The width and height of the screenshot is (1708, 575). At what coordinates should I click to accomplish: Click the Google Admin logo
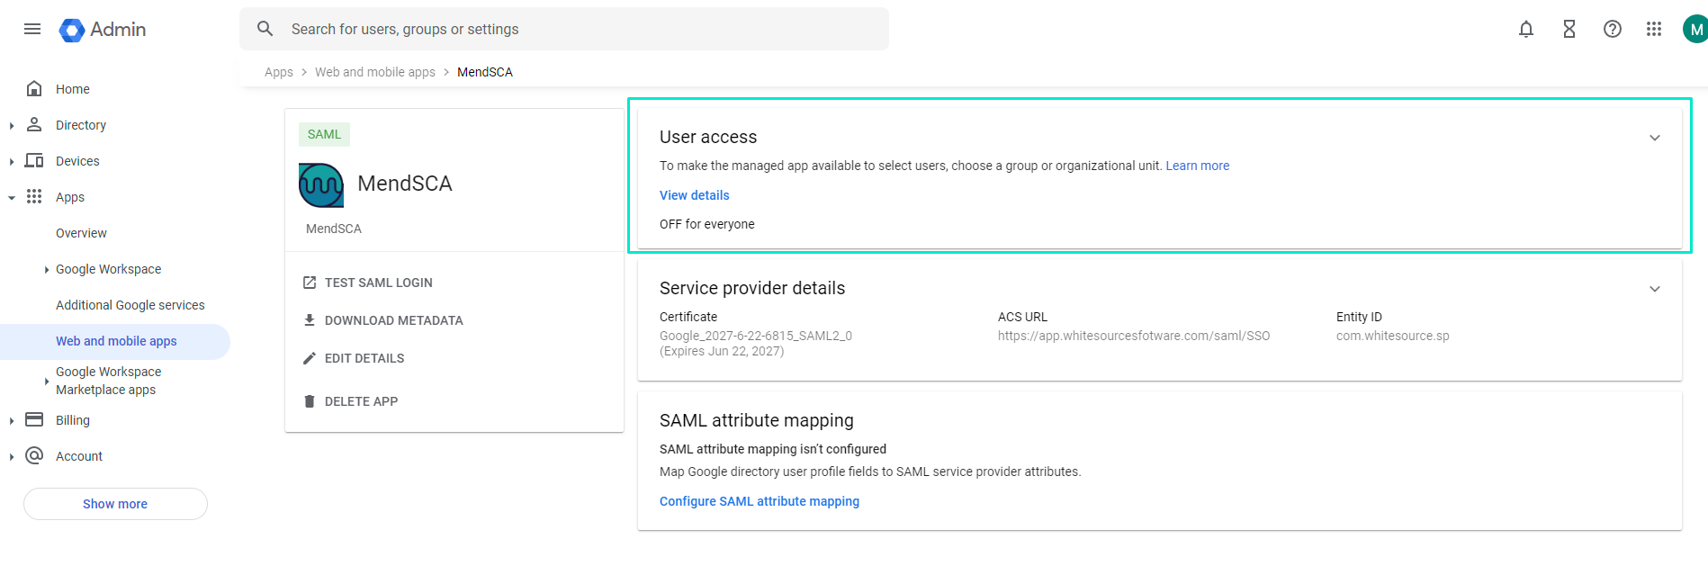coord(103,30)
